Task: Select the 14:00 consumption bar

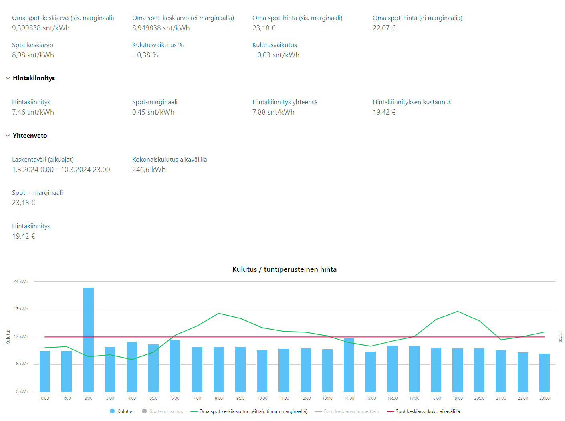Action: click(x=349, y=364)
